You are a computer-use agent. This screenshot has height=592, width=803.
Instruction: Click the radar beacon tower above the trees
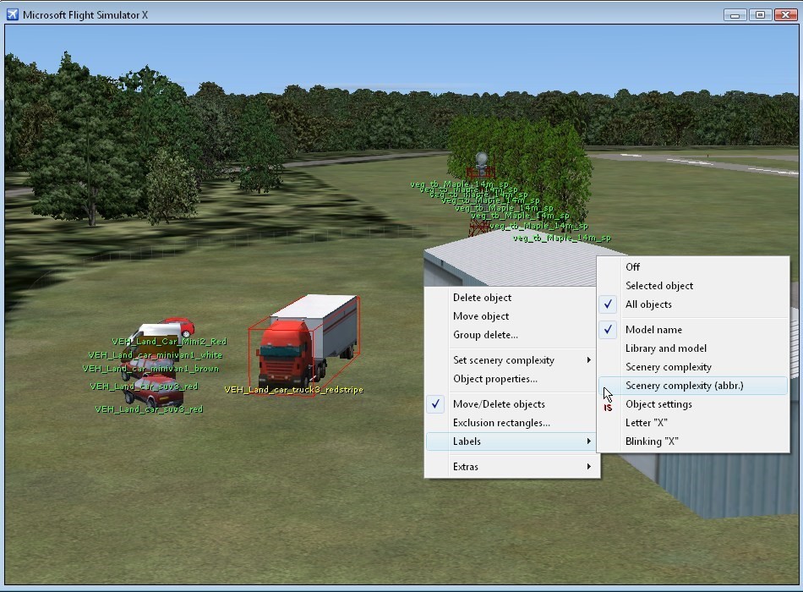[481, 162]
